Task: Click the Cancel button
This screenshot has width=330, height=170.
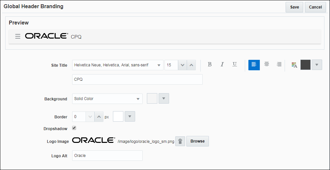Action: point(315,7)
